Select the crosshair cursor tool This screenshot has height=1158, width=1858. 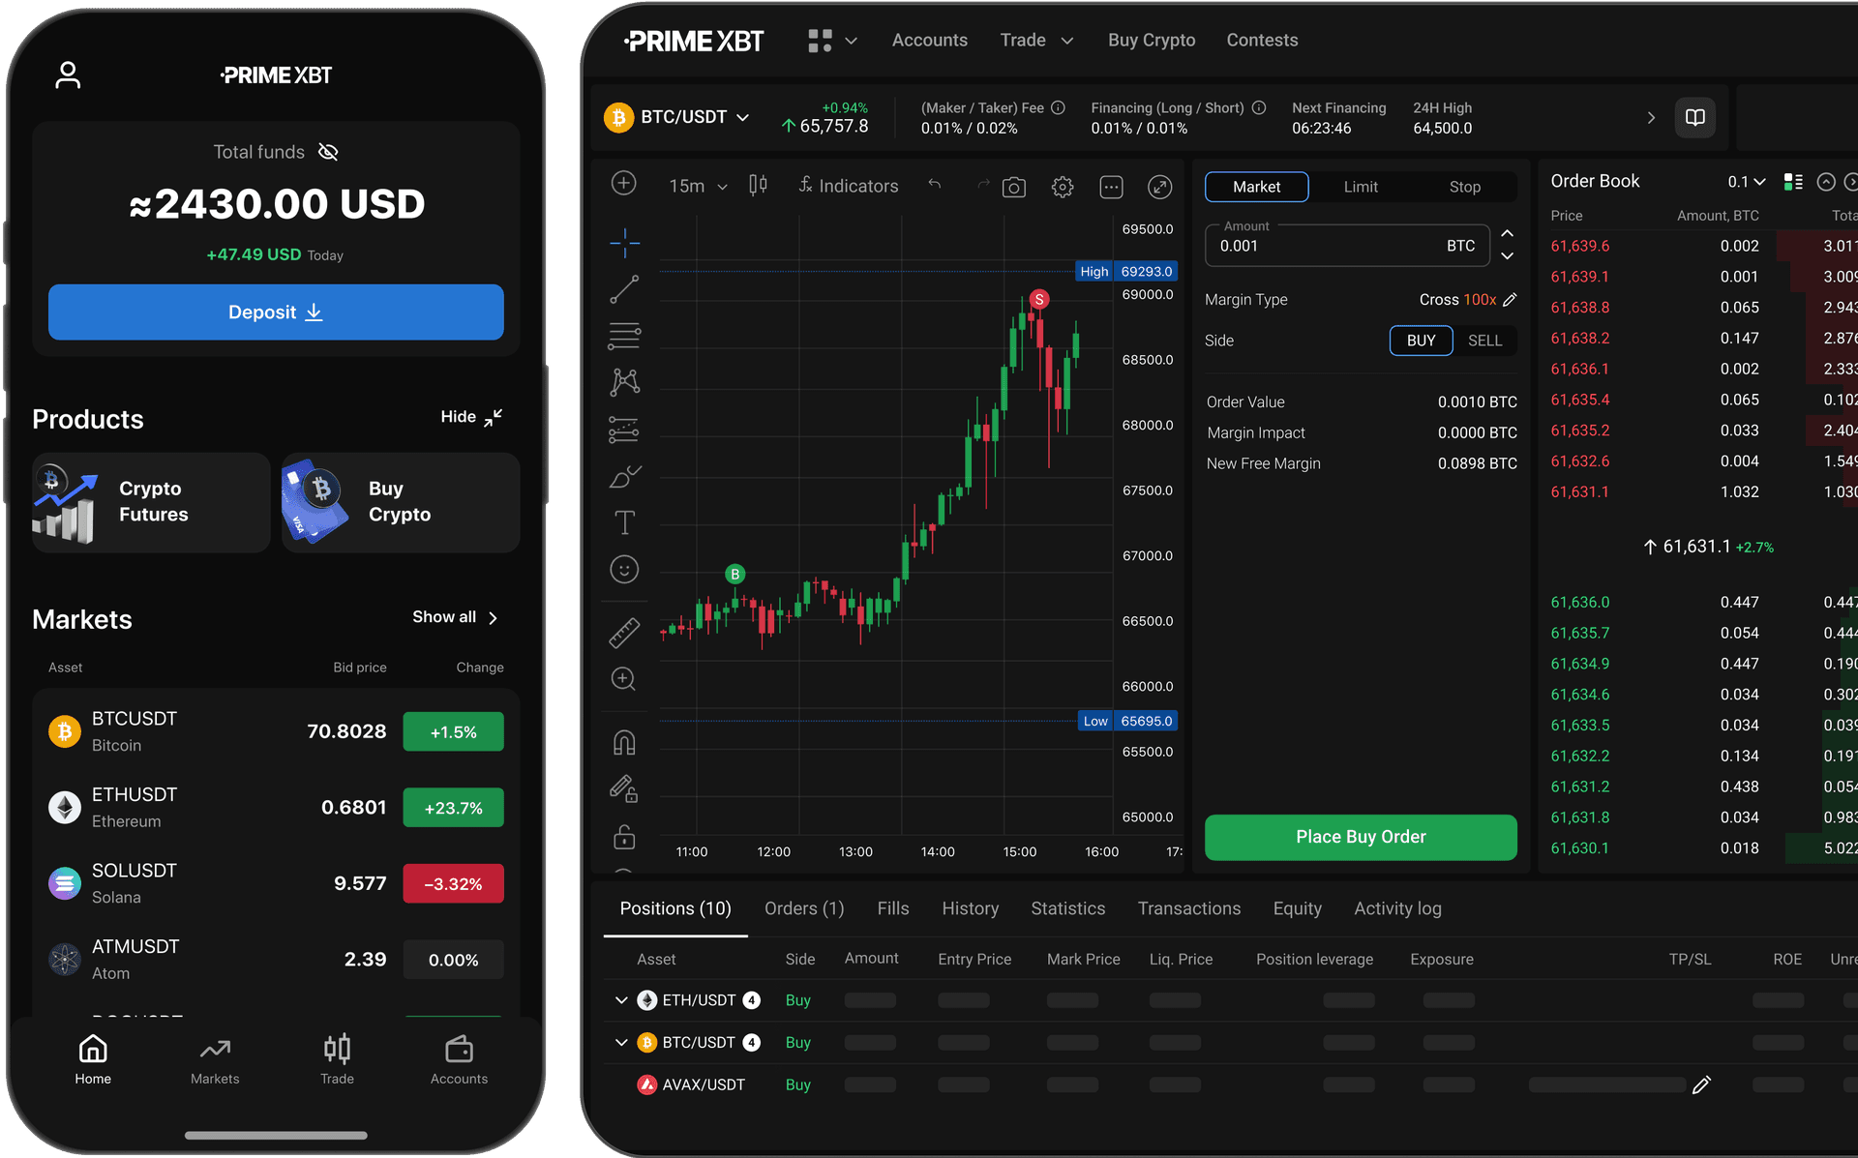[x=624, y=242]
